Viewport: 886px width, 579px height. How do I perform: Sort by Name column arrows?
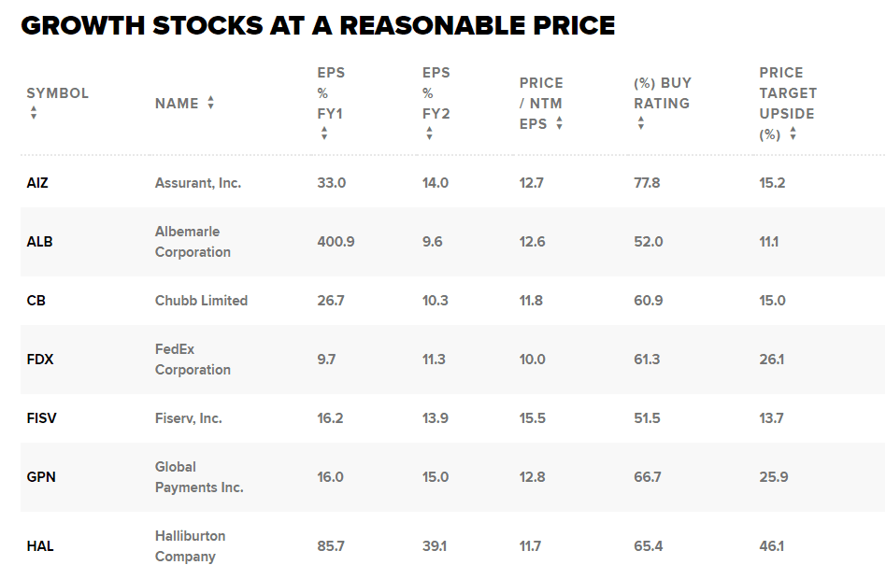click(211, 103)
